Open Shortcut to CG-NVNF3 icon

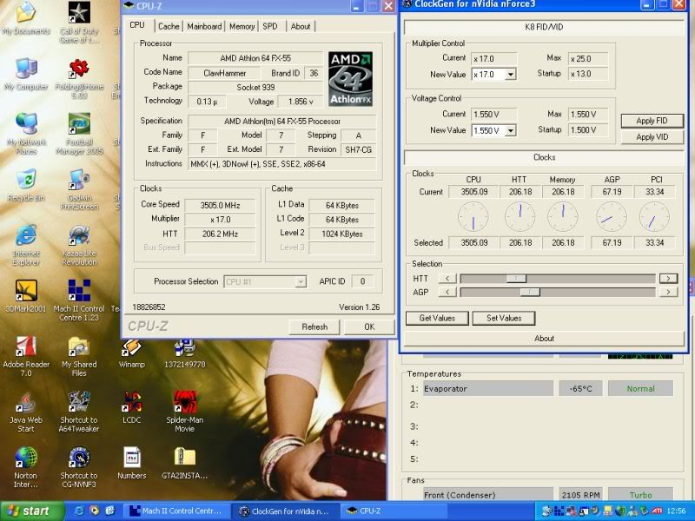coord(79,467)
